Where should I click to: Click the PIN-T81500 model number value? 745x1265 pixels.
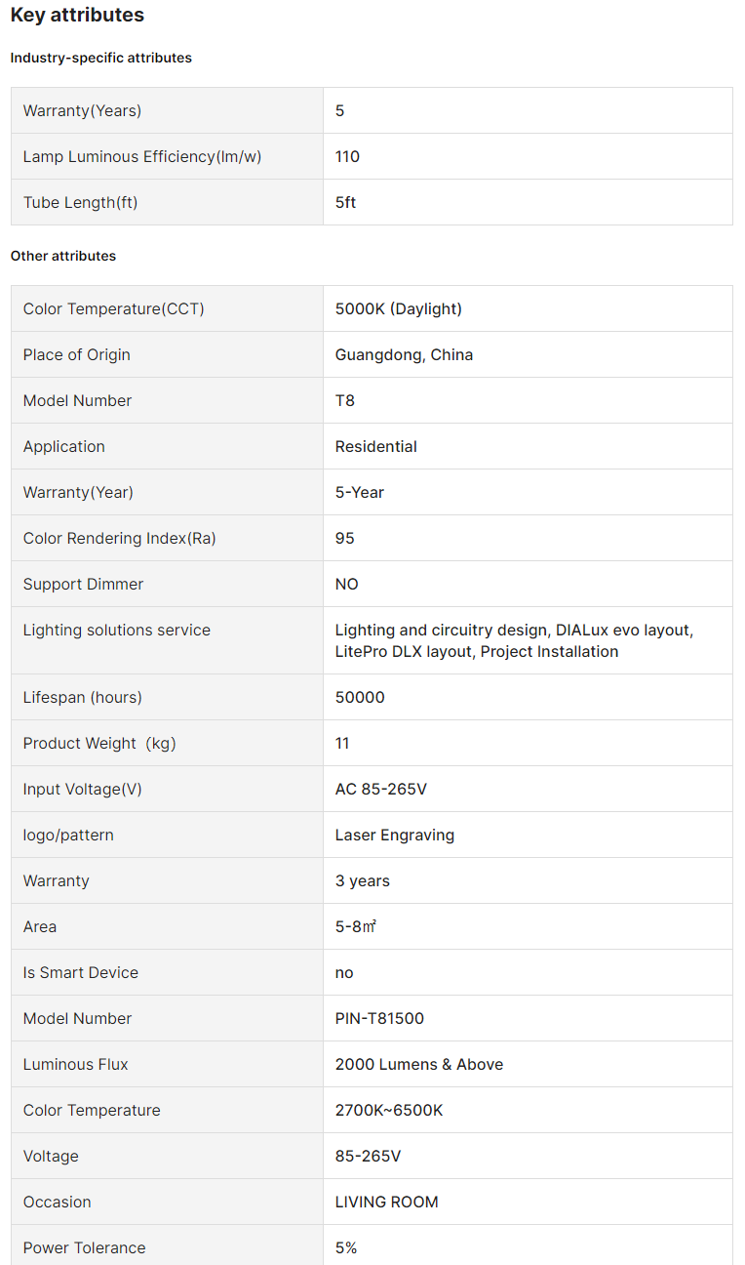click(x=379, y=1018)
